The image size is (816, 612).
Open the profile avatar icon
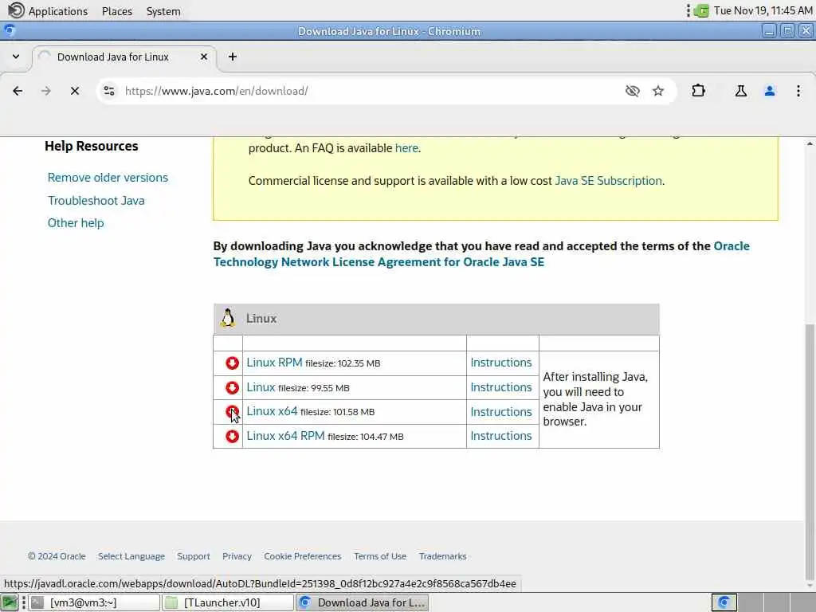point(770,91)
